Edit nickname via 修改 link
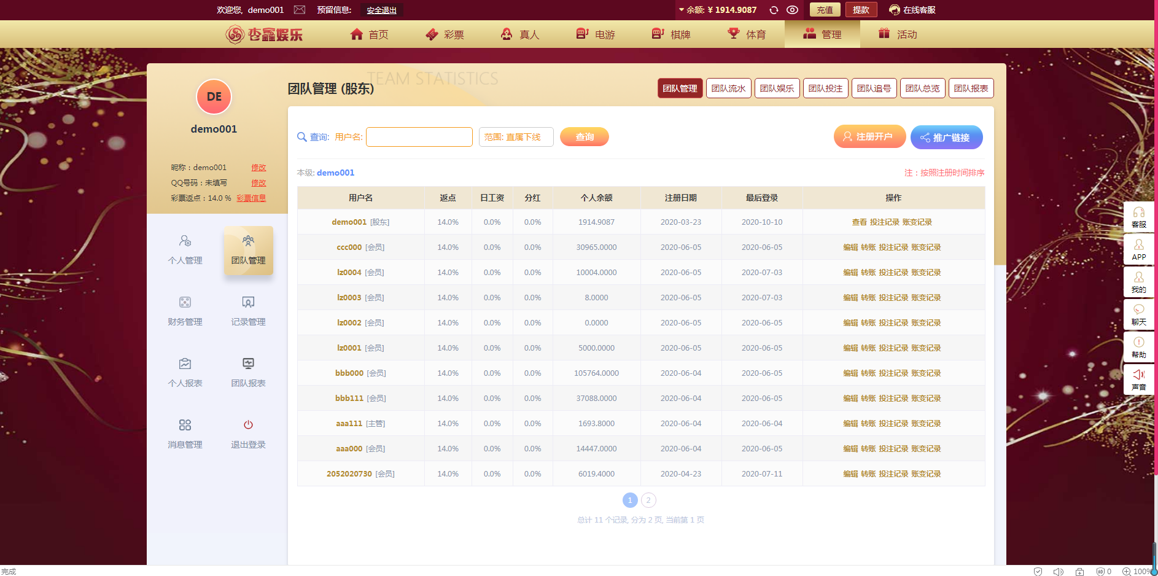 click(258, 168)
